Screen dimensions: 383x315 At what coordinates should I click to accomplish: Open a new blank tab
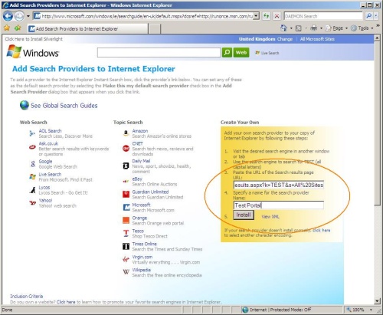(x=155, y=29)
